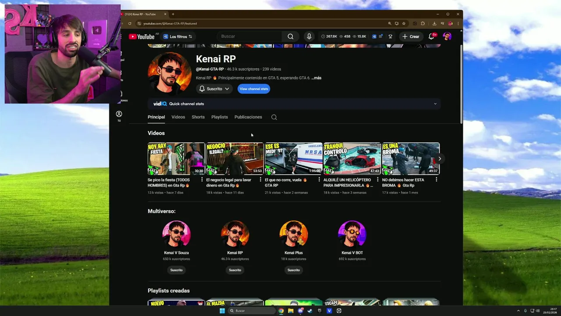Click the vidIQ 15.8K views stat
The height and width of the screenshot is (316, 561).
(359, 36)
